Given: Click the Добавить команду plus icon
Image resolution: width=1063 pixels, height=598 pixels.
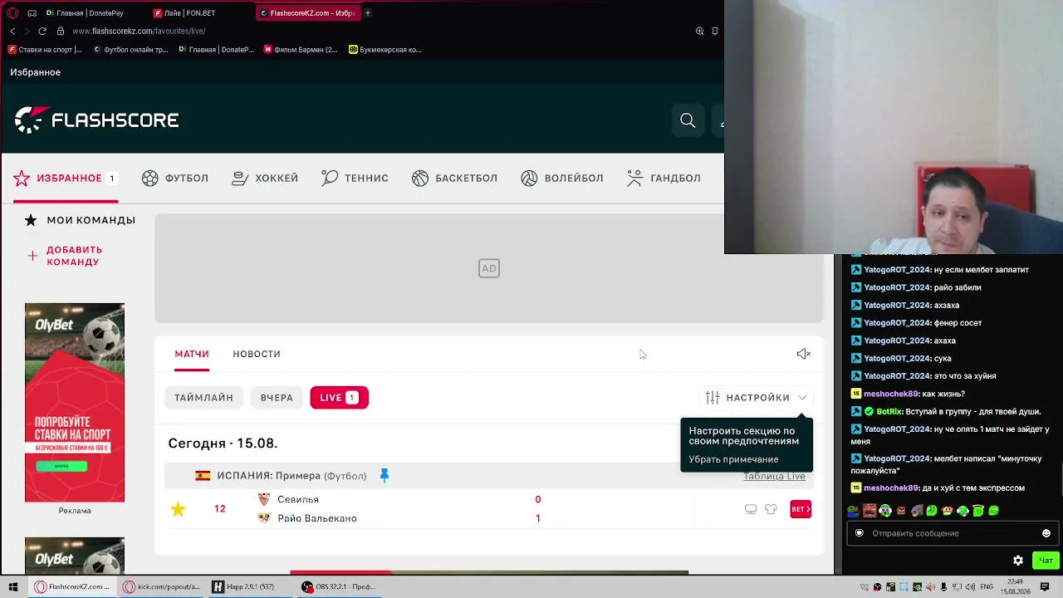Looking at the screenshot, I should pyautogui.click(x=32, y=256).
